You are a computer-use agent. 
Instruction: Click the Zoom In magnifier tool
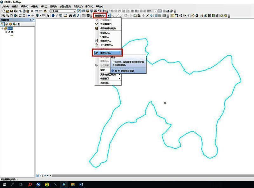click(3, 16)
